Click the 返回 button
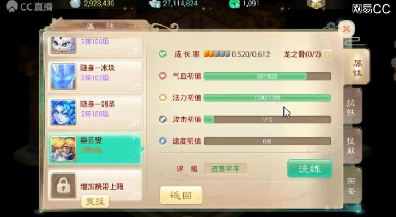This screenshot has width=396, height=217. pos(181,195)
